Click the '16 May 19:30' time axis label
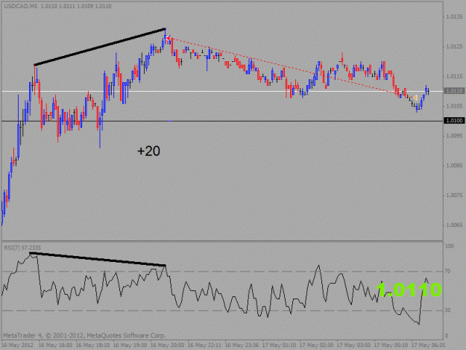Screen dimensions: 466x350 click(x=130, y=346)
